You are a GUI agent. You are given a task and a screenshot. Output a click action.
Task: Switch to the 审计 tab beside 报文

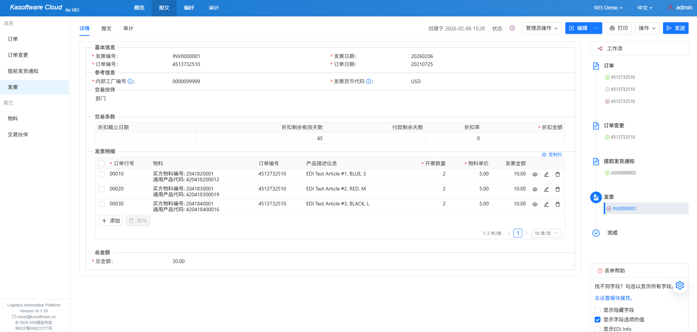click(x=128, y=28)
